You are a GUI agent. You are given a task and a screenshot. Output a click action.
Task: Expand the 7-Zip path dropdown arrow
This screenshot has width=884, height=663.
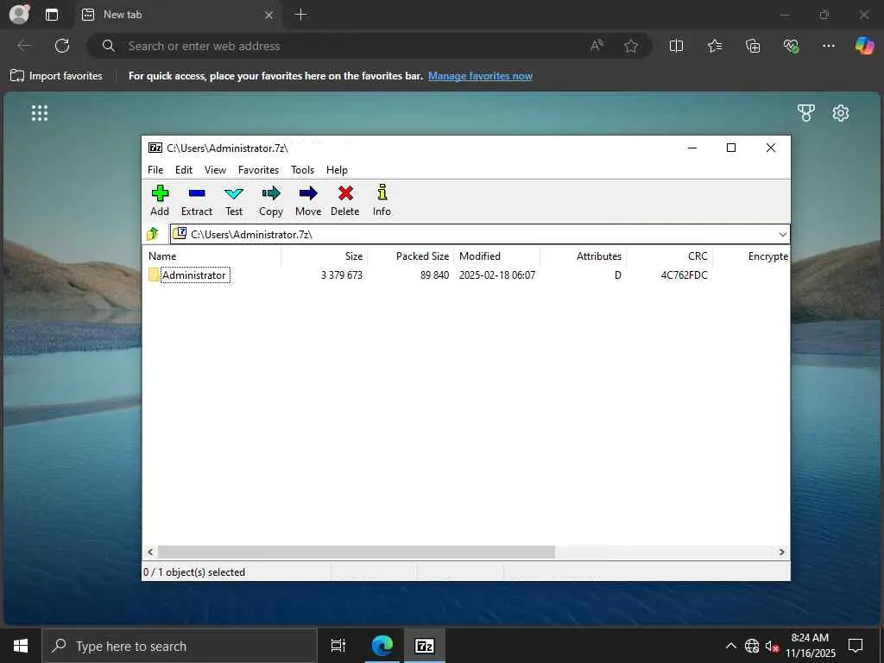point(782,234)
